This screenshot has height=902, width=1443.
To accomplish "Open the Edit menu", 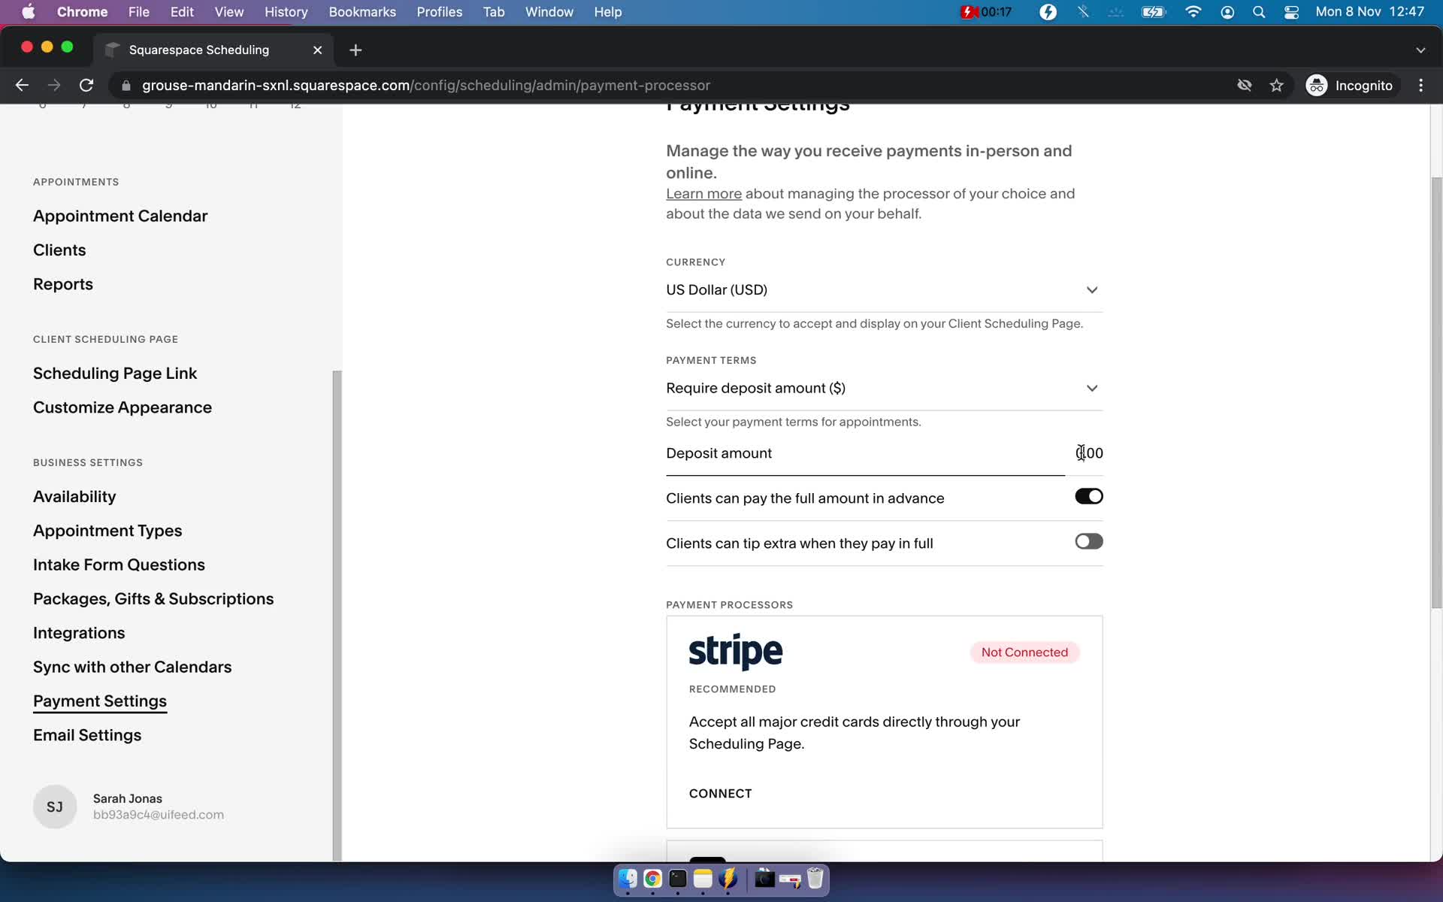I will [x=182, y=12].
